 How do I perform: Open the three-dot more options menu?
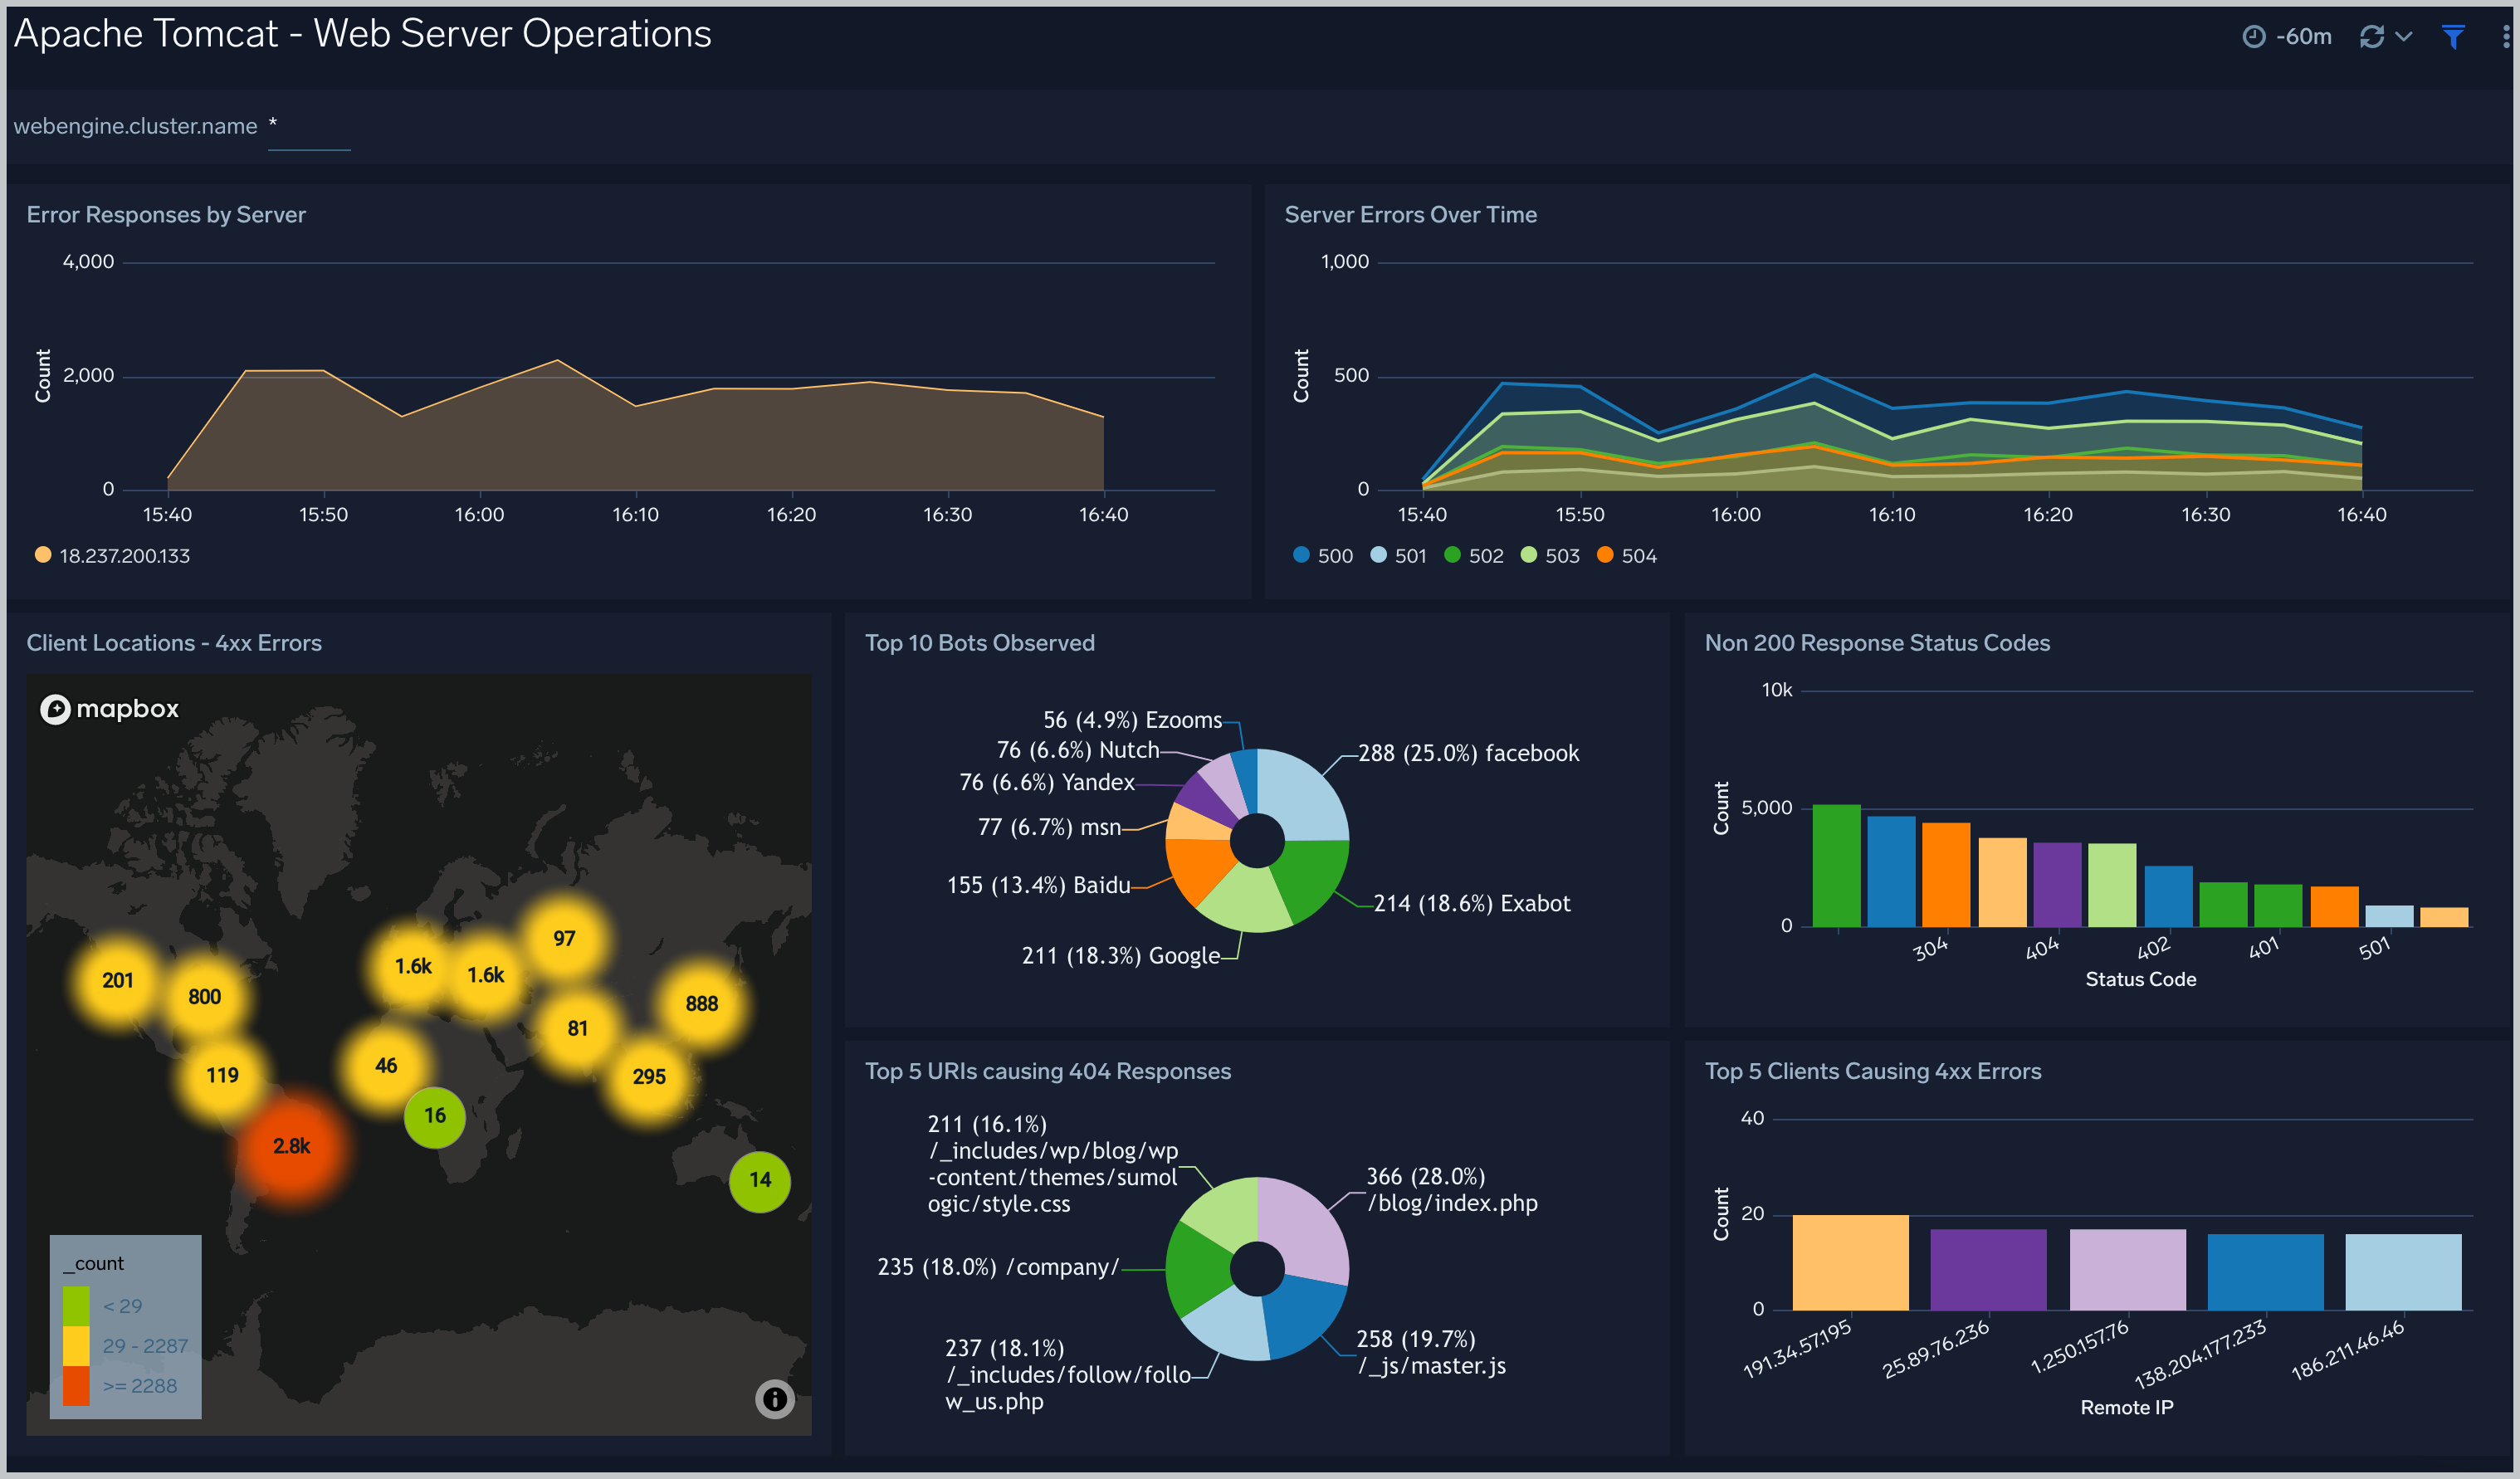pyautogui.click(x=2505, y=37)
